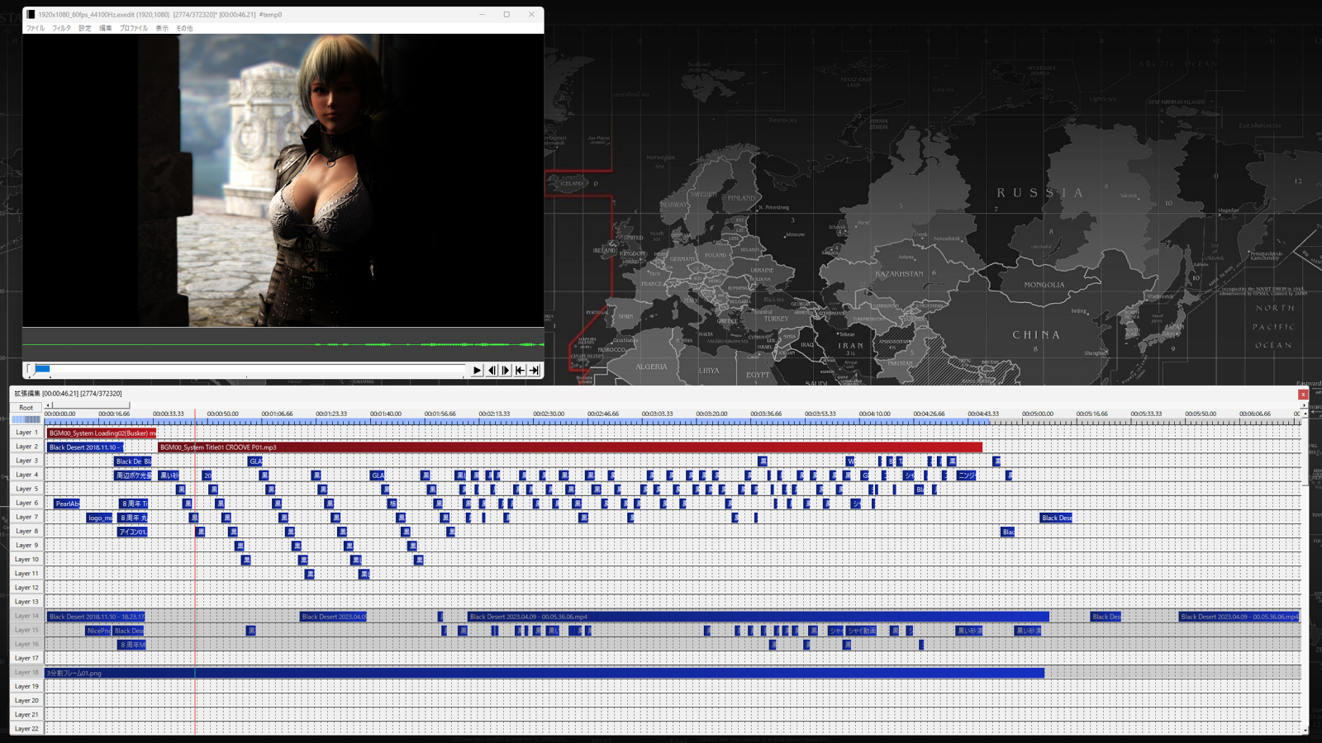Select the Black Desert 2018.11.10 - 18.23.17 clip
Viewport: 1322px width, 743px height.
click(x=96, y=617)
